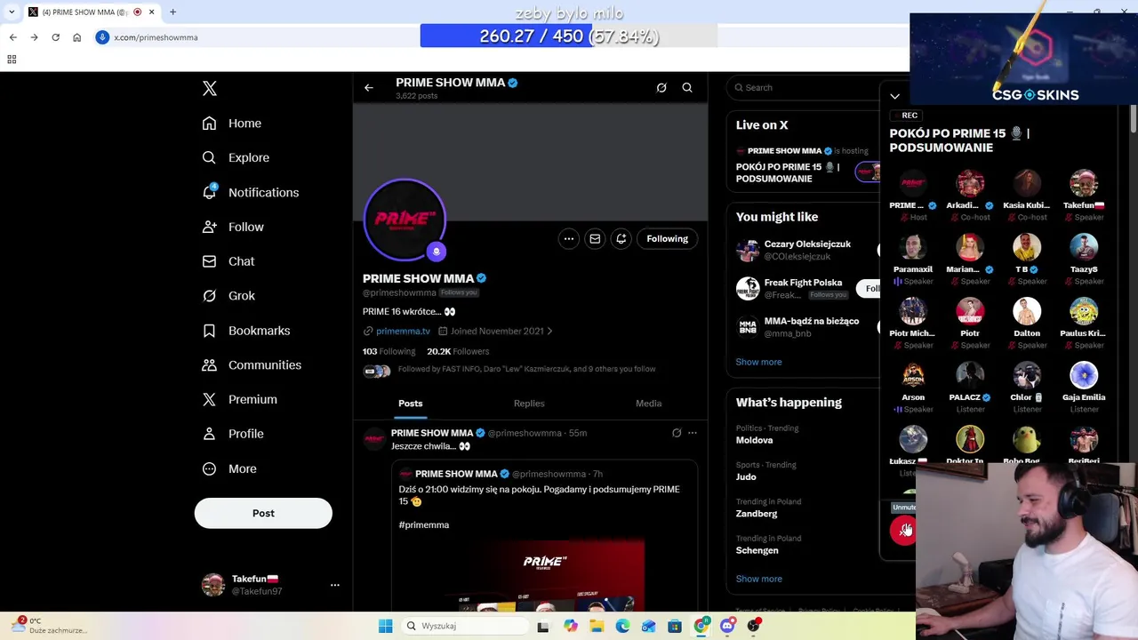Go back using the profile back arrow

tap(369, 88)
